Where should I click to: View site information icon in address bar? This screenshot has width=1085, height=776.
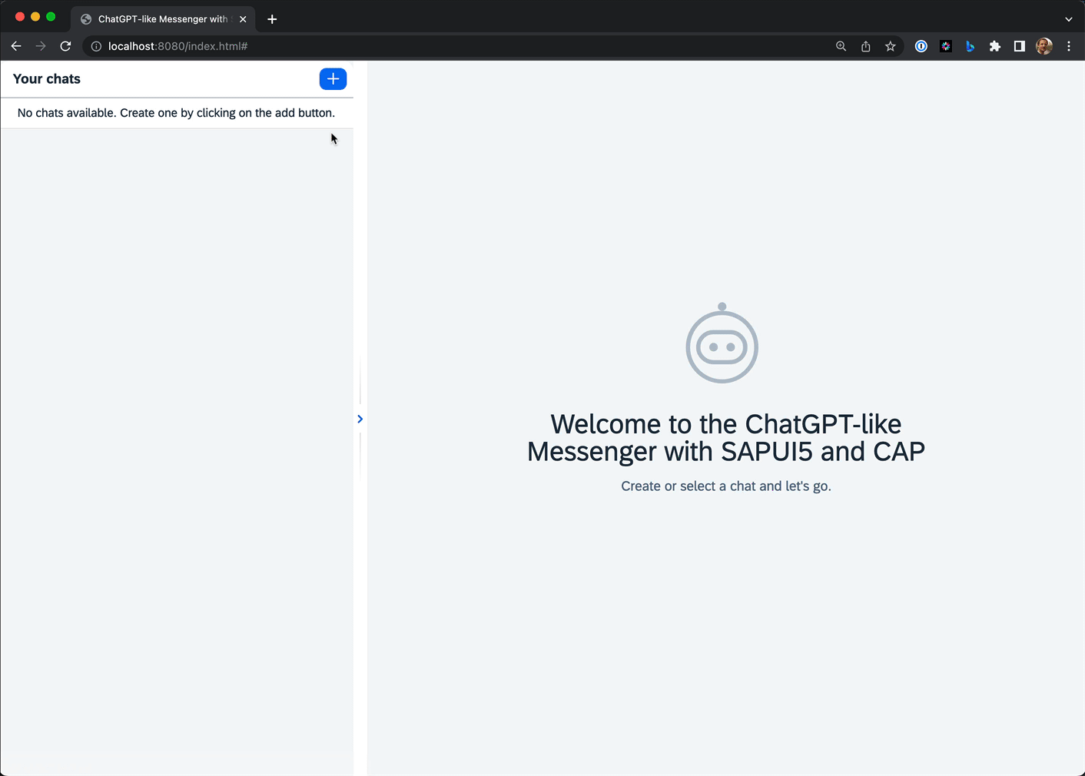pyautogui.click(x=96, y=46)
